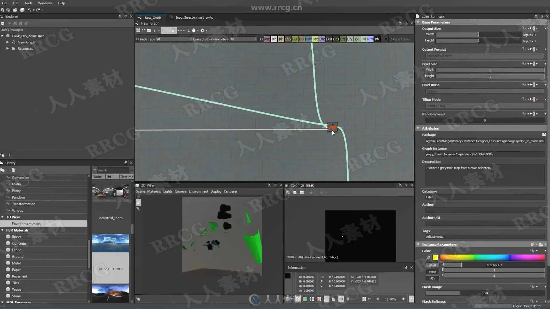Screen dimensions: 550x309
Task: Toggle the HSV color mode button
Action: [x=432, y=278]
